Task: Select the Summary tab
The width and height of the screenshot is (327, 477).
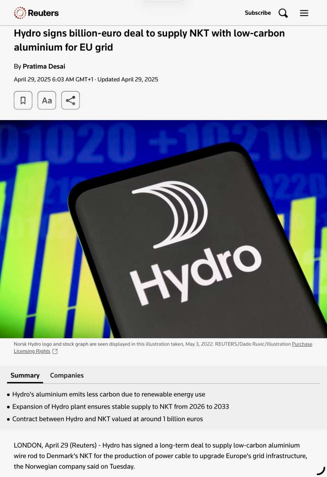Action: (x=25, y=375)
